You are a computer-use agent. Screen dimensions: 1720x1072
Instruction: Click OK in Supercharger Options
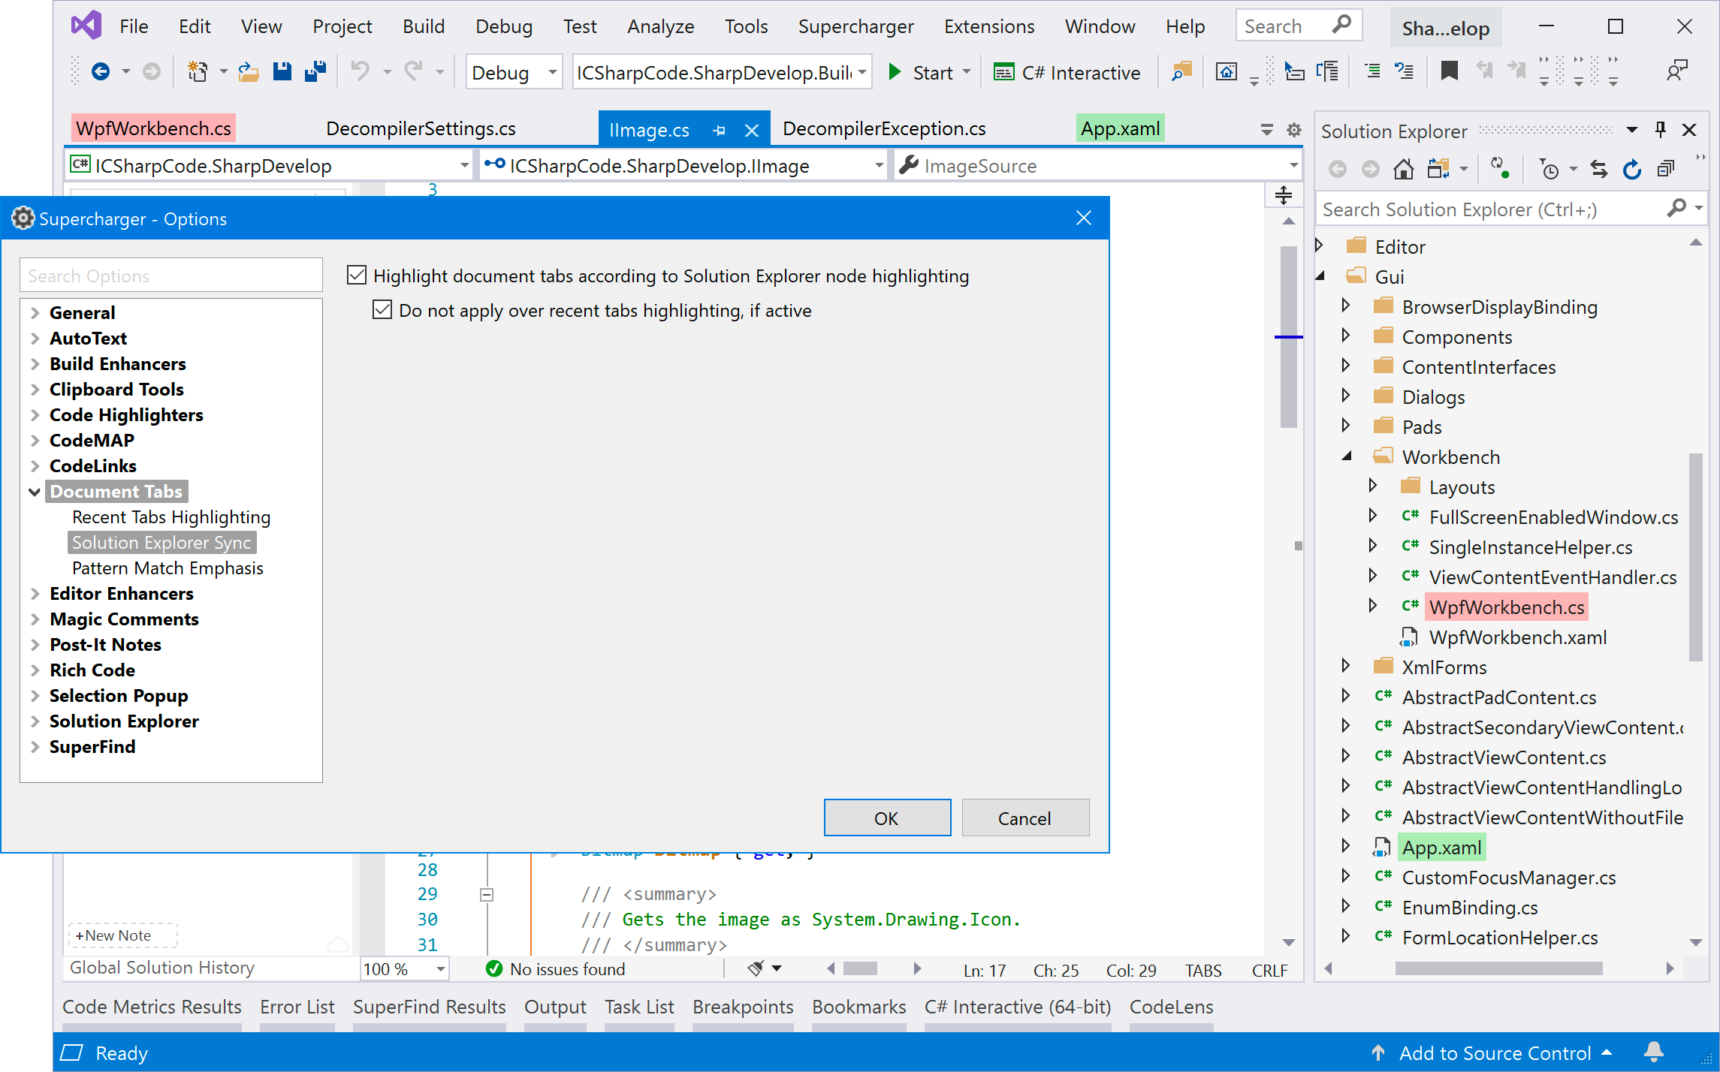point(887,818)
